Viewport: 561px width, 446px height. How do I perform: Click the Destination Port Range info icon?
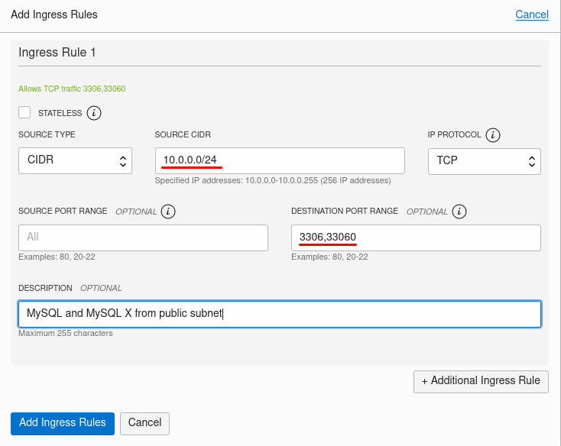pyautogui.click(x=459, y=212)
